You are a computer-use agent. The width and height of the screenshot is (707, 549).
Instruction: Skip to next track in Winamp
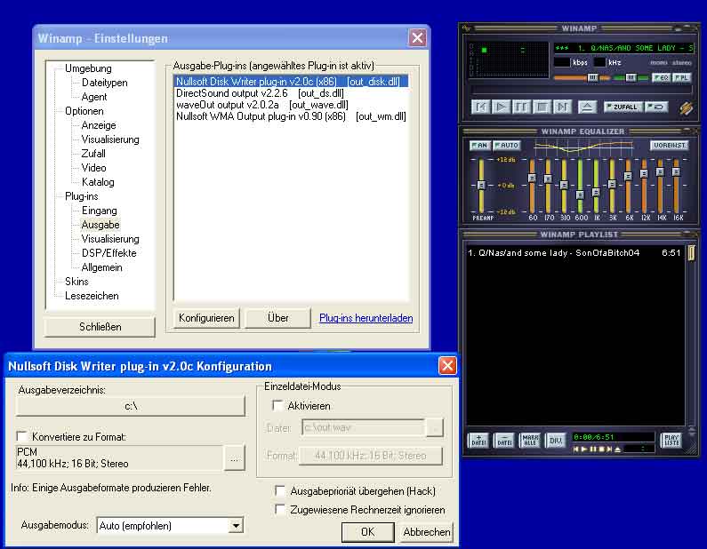(562, 107)
